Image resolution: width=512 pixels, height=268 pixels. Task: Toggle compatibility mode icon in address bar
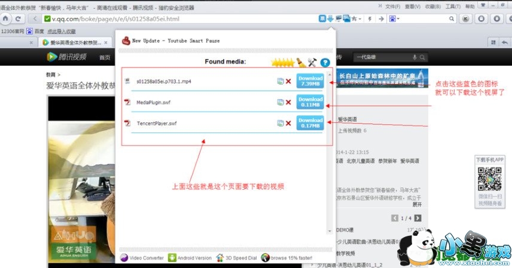[322, 19]
